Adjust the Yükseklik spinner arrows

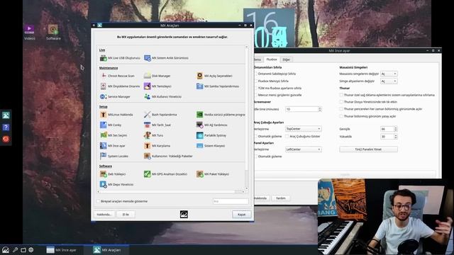396,137
